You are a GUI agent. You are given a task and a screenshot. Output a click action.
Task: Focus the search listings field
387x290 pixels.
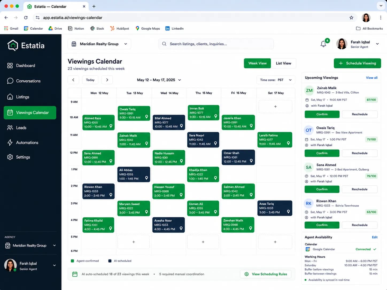[216, 44]
